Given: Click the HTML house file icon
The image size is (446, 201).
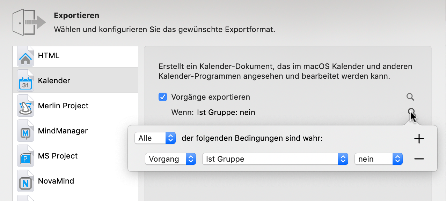Looking at the screenshot, I should click(25, 56).
